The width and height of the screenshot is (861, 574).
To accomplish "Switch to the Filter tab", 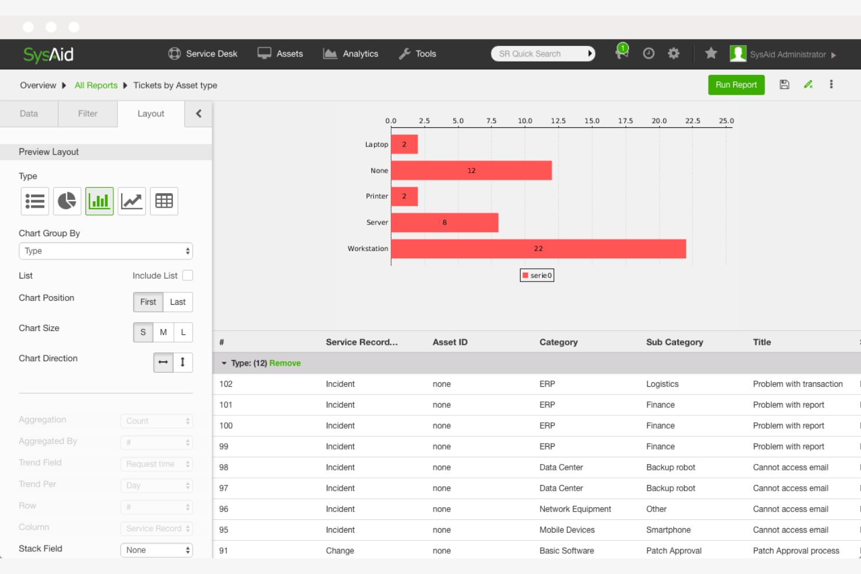I will click(x=87, y=113).
